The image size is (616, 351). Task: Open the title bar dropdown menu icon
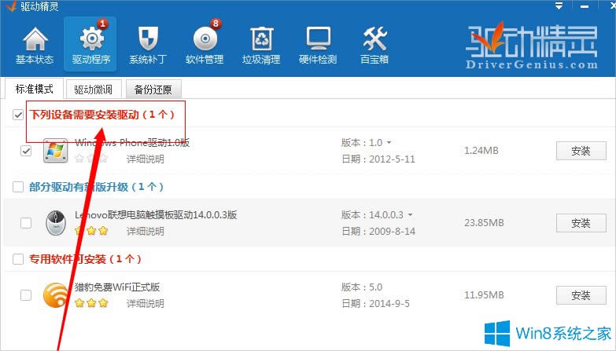point(559,5)
